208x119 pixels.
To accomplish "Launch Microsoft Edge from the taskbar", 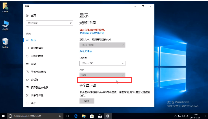I will (x=76, y=116).
